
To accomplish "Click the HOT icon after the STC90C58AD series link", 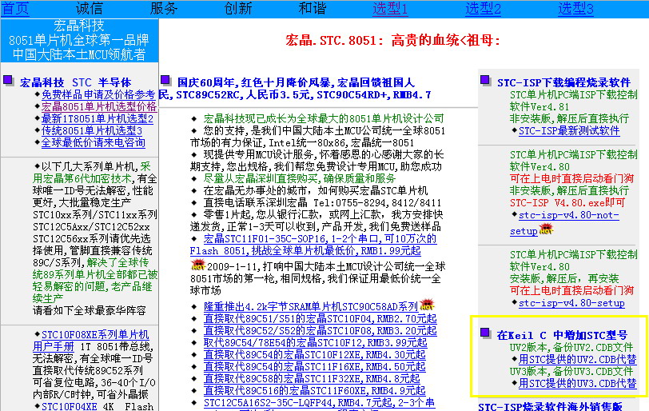I will (x=427, y=305).
